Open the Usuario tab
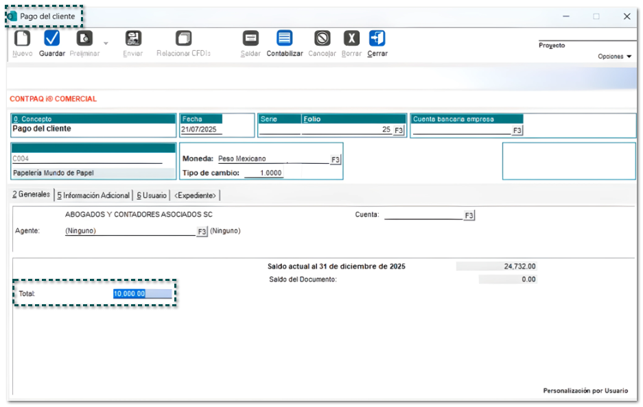The height and width of the screenshot is (407, 643). 151,195
